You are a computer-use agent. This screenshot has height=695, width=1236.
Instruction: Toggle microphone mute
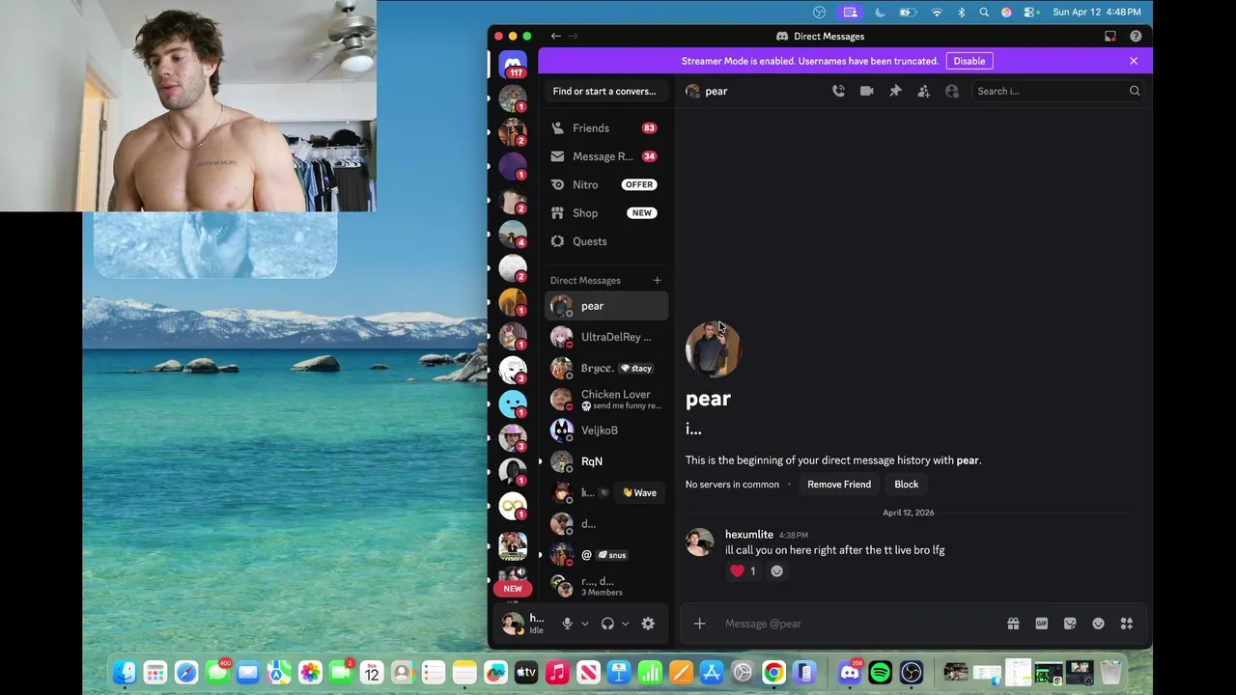pyautogui.click(x=568, y=624)
